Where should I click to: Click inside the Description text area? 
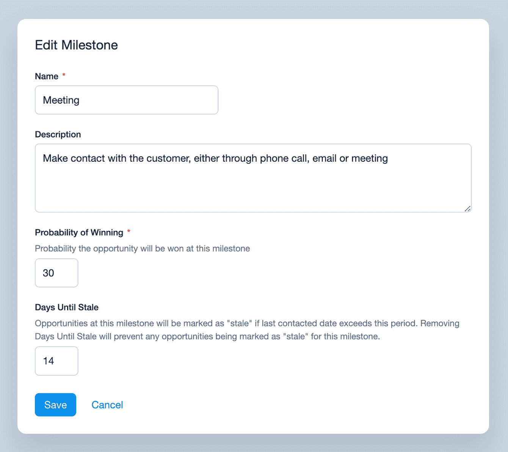tap(253, 178)
